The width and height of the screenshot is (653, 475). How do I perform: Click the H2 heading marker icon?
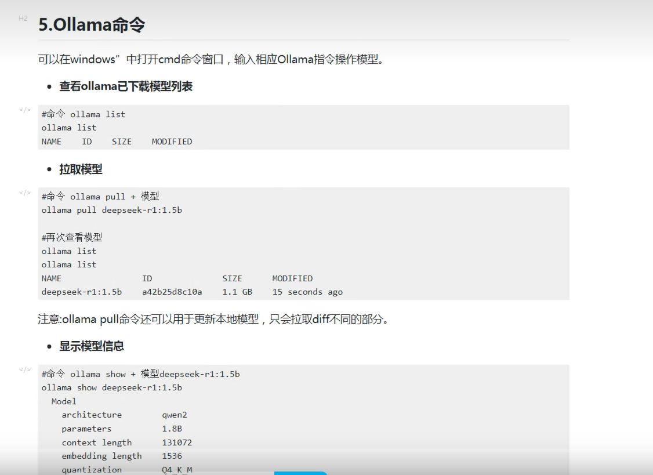coord(23,19)
